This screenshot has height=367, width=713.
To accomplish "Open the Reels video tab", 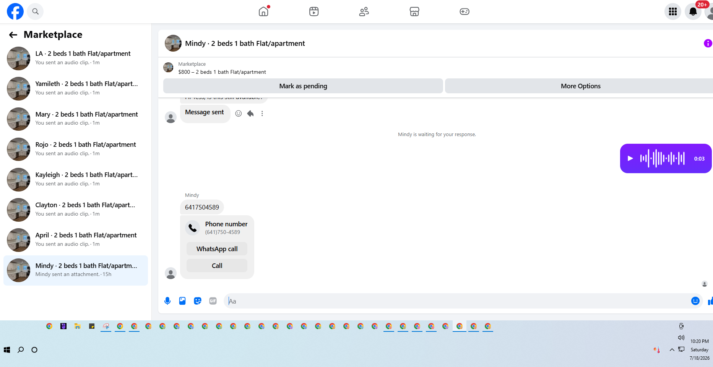I will [x=314, y=11].
